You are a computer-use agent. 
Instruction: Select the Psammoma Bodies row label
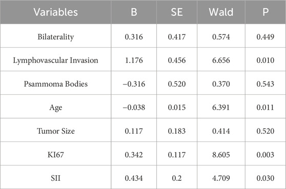point(56,84)
